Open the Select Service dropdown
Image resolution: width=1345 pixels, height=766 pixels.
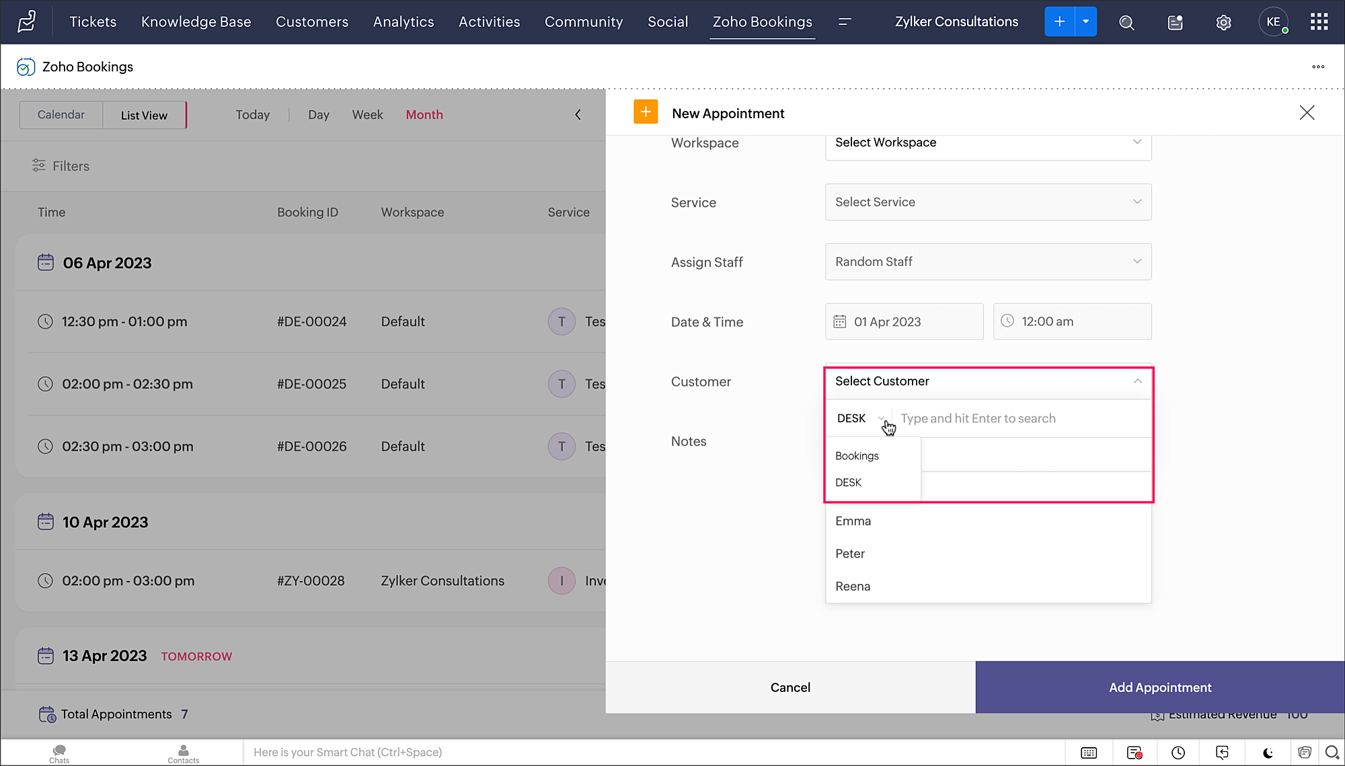(987, 202)
